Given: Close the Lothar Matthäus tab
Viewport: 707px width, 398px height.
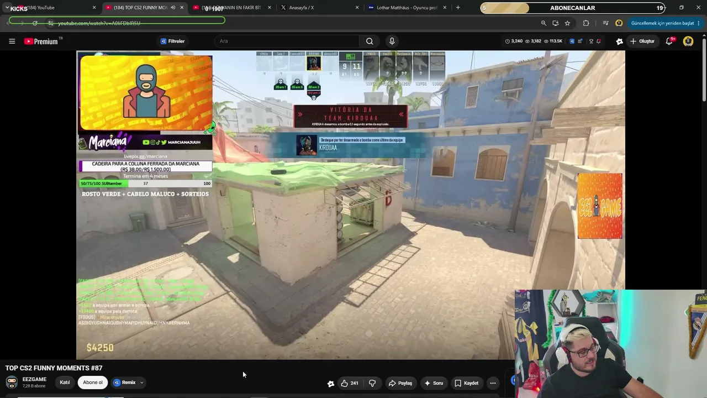Looking at the screenshot, I should pyautogui.click(x=445, y=8).
